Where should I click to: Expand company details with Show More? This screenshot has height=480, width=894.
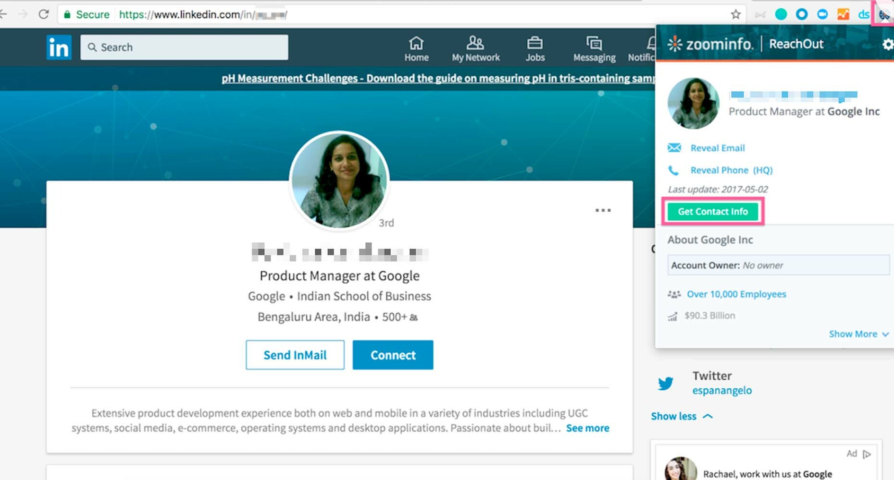click(x=858, y=334)
